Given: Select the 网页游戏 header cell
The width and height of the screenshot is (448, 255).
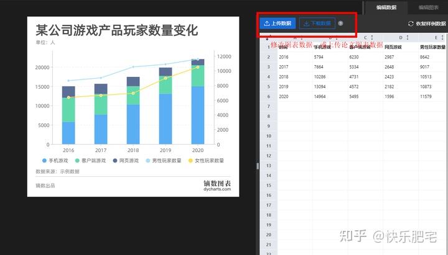Looking at the screenshot, I should click(401, 47).
